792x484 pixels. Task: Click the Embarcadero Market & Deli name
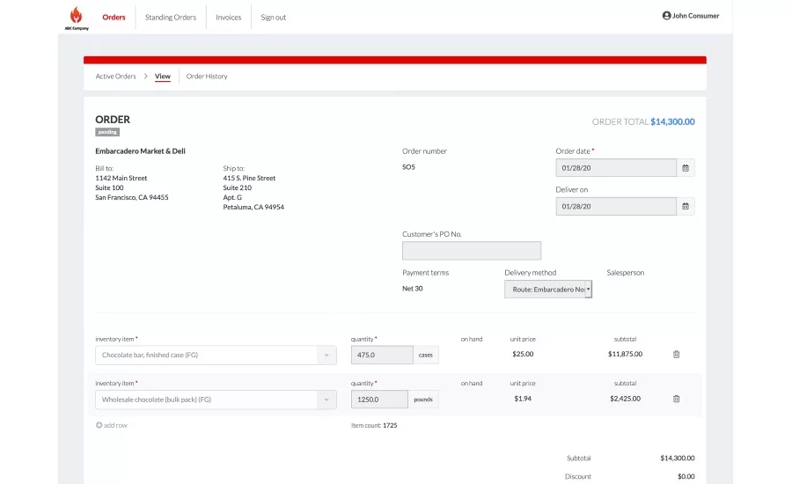[x=141, y=151]
